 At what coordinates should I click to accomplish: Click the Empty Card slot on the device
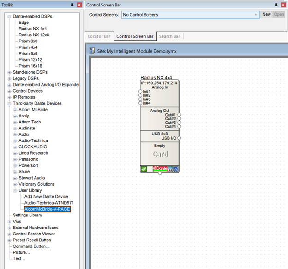pyautogui.click(x=160, y=154)
